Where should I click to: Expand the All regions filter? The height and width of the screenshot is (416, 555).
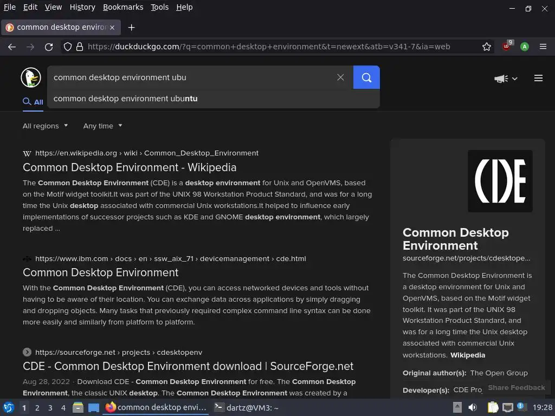46,126
